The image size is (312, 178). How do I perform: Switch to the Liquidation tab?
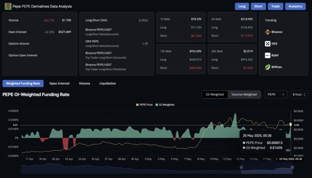108,84
